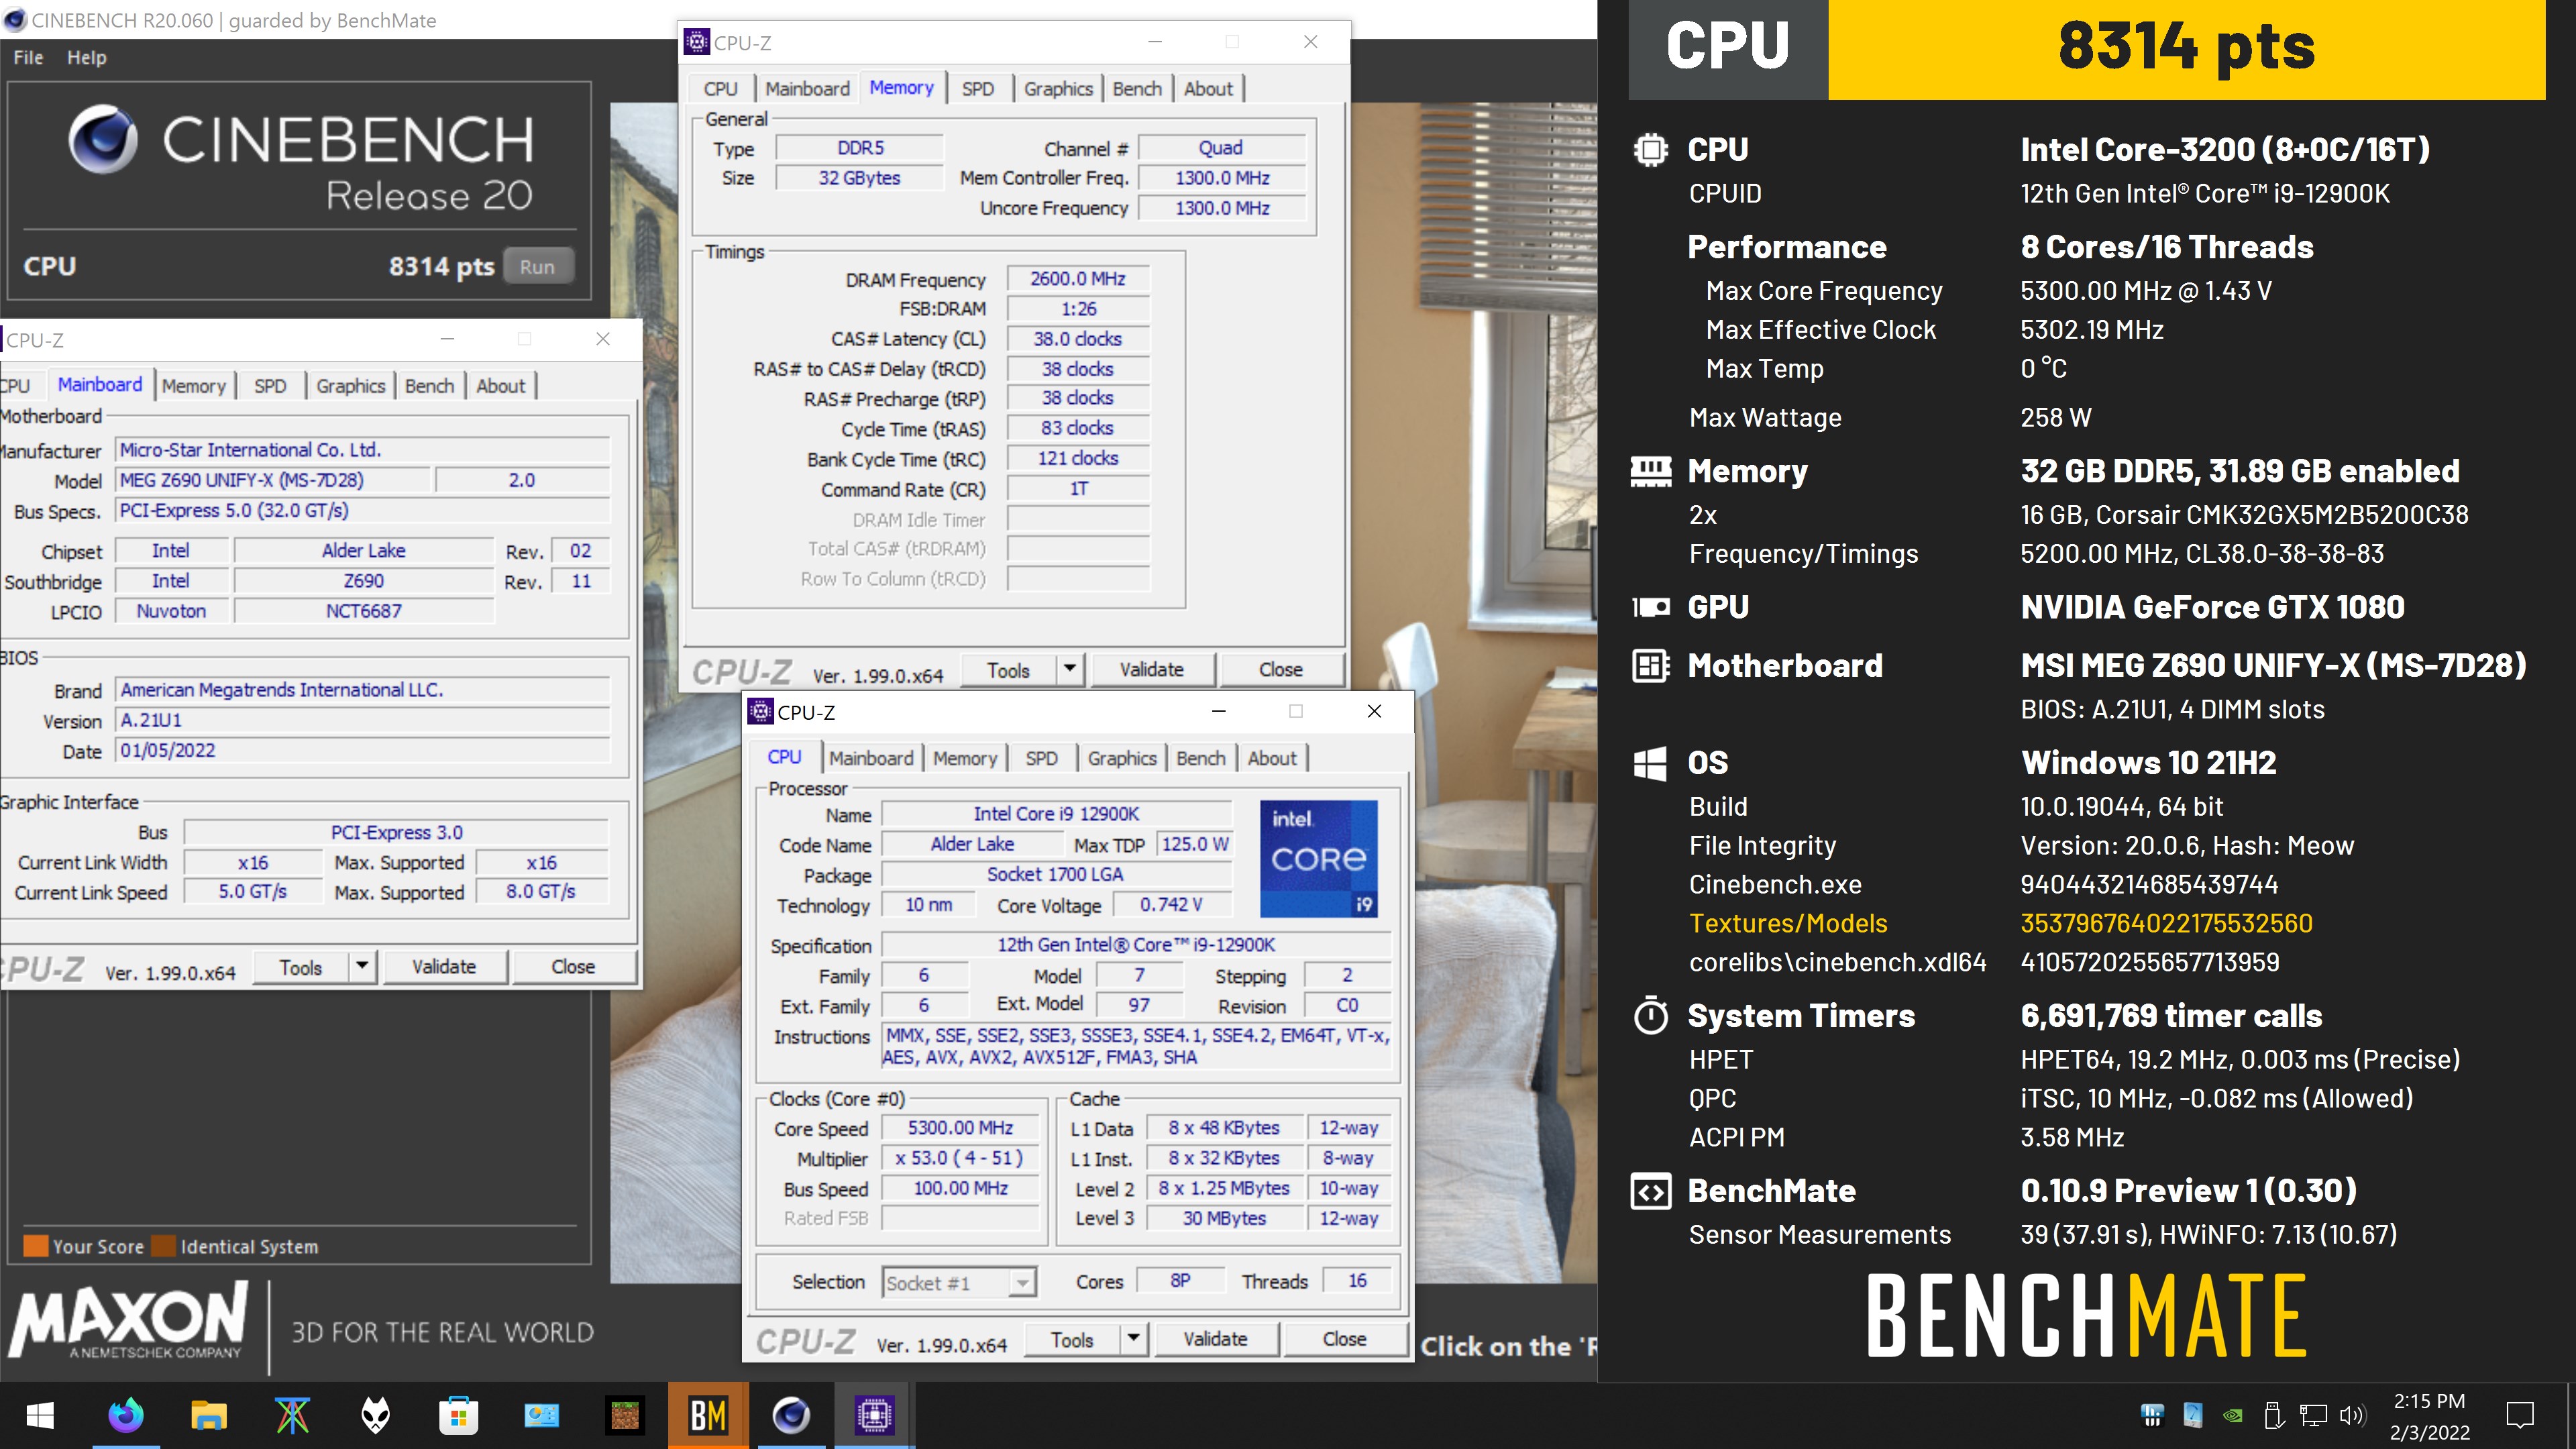Open the Windows notification center icon
The image size is (2576, 1449).
tap(2520, 1415)
